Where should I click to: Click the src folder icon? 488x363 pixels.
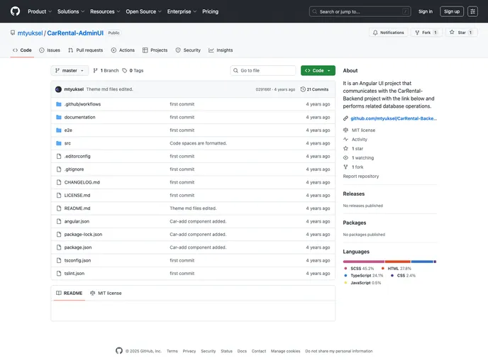pyautogui.click(x=58, y=143)
